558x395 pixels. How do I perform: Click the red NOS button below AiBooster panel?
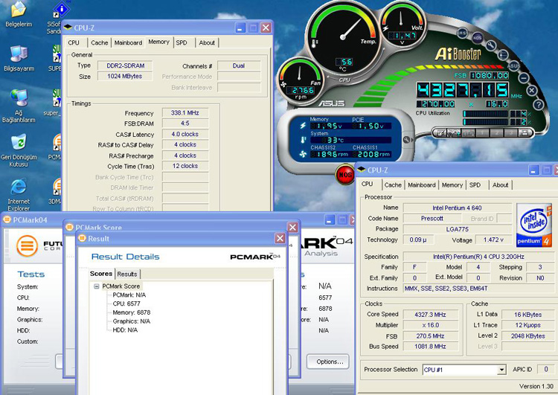point(344,174)
